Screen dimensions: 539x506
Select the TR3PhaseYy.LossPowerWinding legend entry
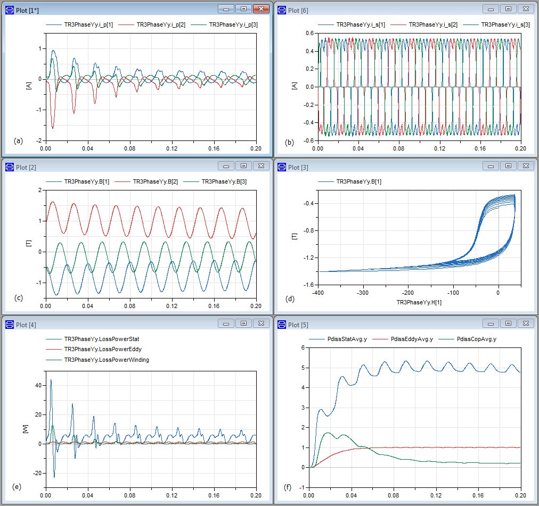coord(106,360)
